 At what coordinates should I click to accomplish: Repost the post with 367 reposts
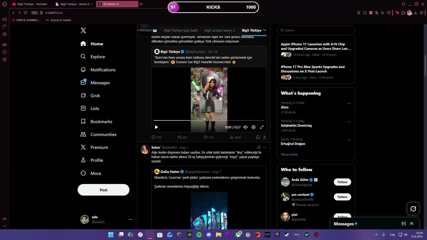[182, 137]
